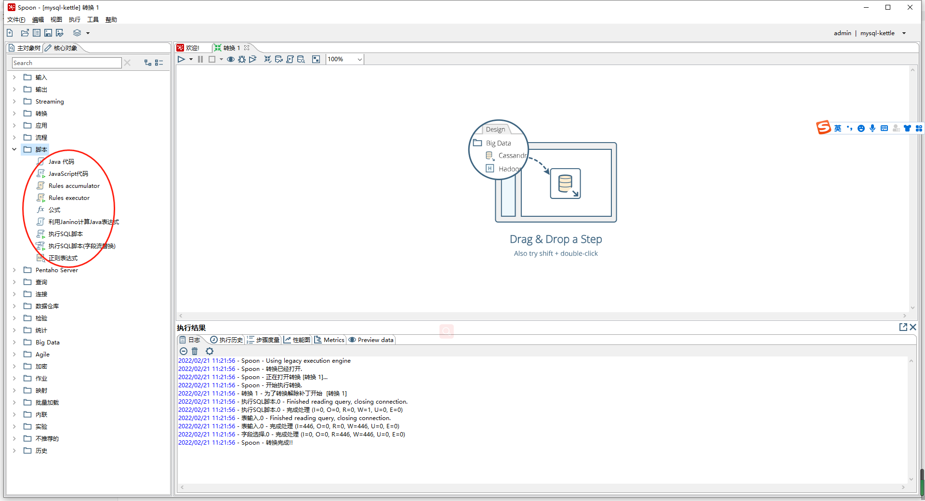Screen dimensions: 925x501
Task: Toggle preview transformation eye icon
Action: coord(231,59)
